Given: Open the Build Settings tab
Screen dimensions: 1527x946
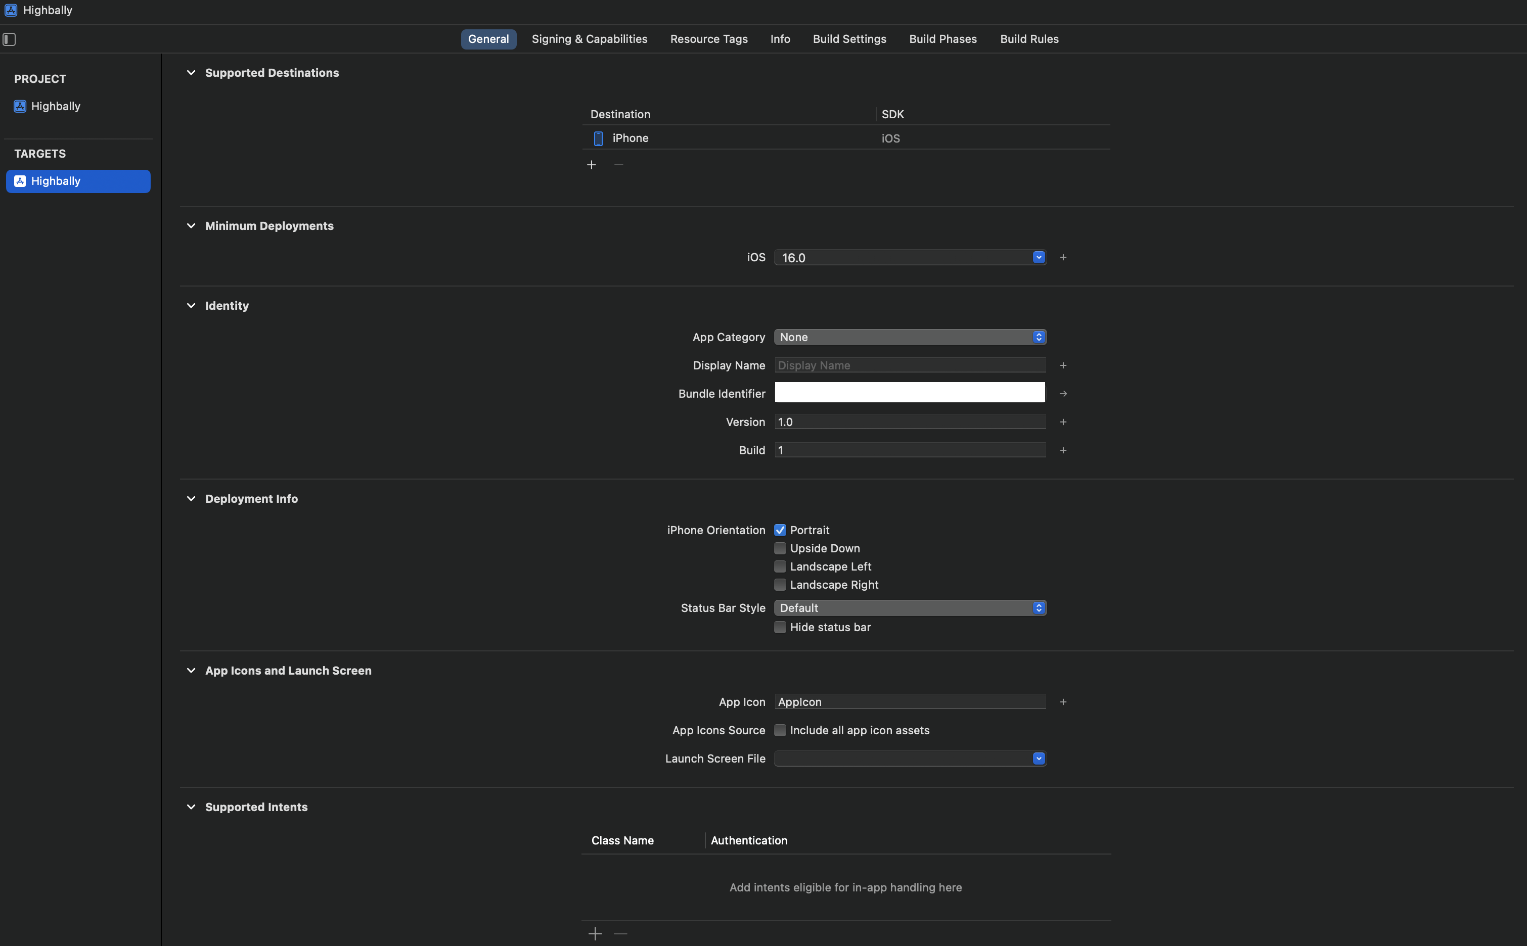Looking at the screenshot, I should [x=849, y=39].
